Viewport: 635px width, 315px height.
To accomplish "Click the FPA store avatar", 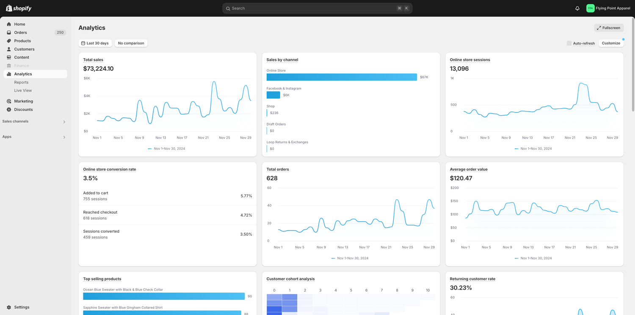I will point(590,8).
